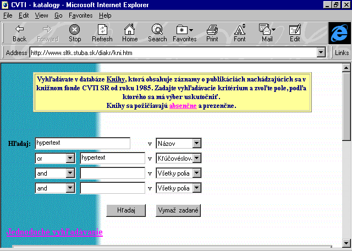Screen dimensions: 352x251
Task: Reload the page using Refresh
Action: 102,34
